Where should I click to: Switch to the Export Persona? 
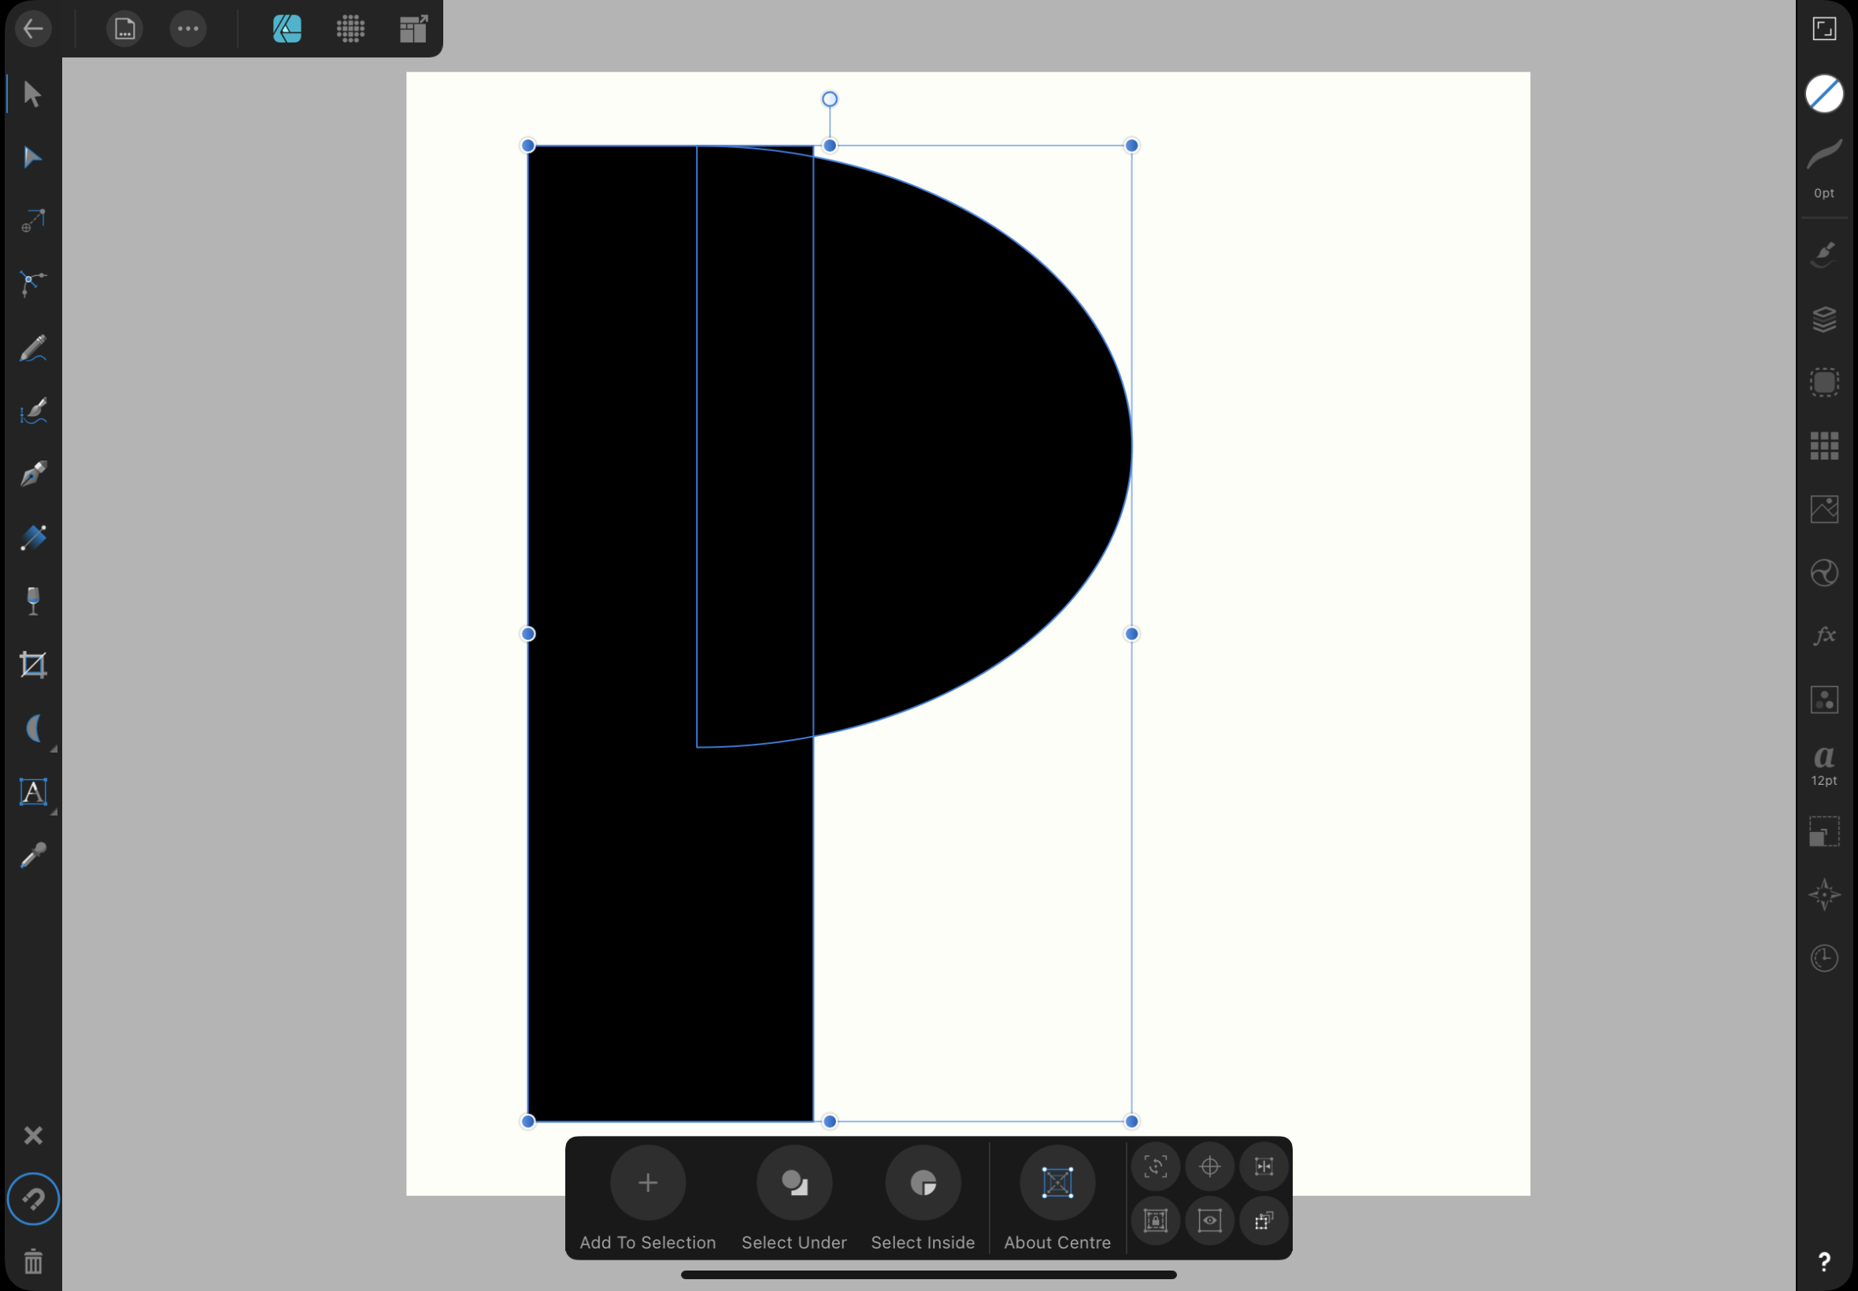click(413, 29)
